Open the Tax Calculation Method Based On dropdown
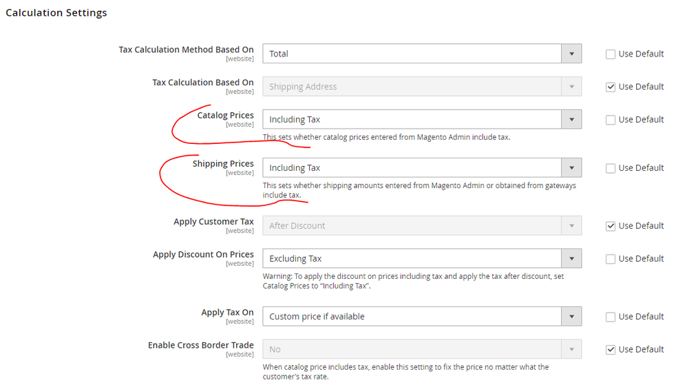 421,54
